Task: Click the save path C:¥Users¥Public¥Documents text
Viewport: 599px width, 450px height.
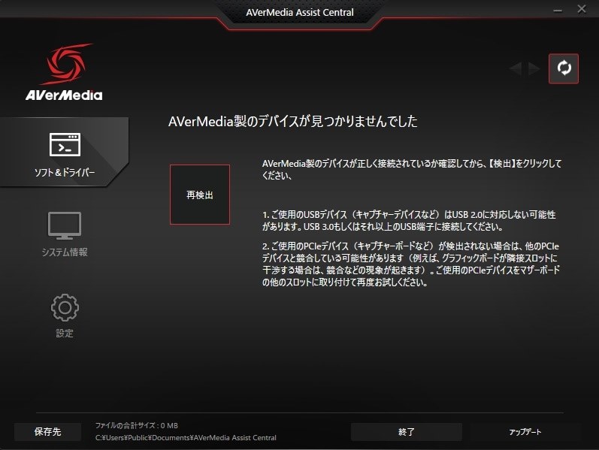Action: (186, 438)
